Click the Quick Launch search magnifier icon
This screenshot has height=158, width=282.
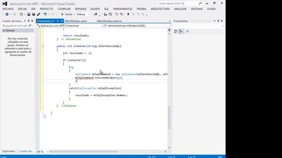(x=200, y=4)
